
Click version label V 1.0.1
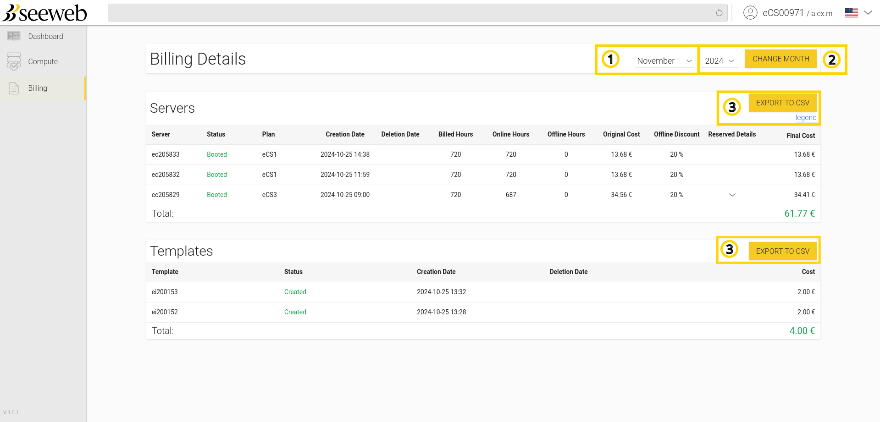tap(11, 412)
